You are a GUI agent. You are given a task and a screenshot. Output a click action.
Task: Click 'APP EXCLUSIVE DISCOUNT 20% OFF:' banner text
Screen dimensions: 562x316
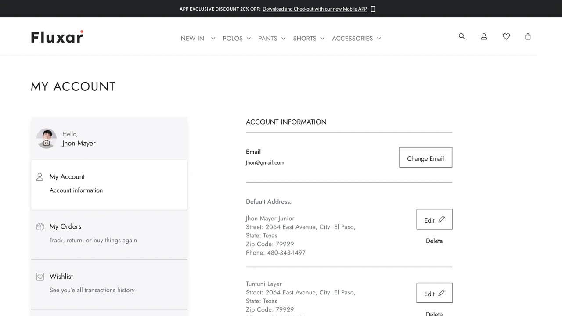pyautogui.click(x=220, y=9)
